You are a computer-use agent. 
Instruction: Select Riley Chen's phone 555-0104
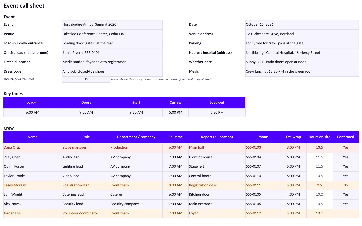click(263, 157)
